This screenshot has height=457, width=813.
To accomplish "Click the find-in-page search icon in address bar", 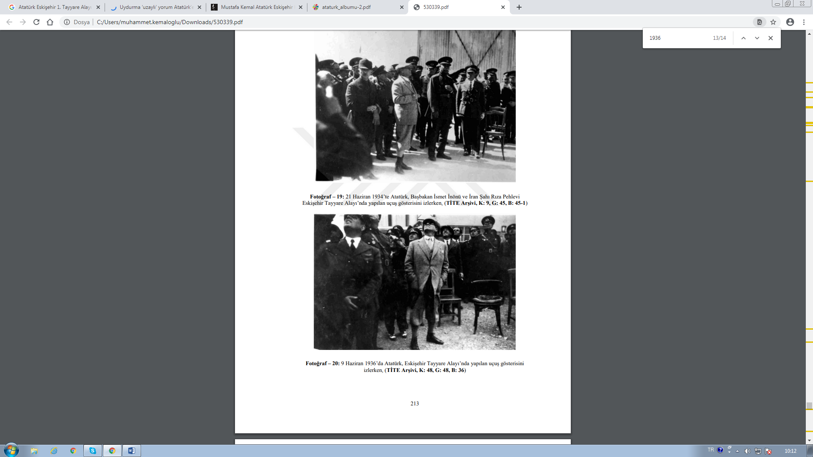I will tap(760, 22).
